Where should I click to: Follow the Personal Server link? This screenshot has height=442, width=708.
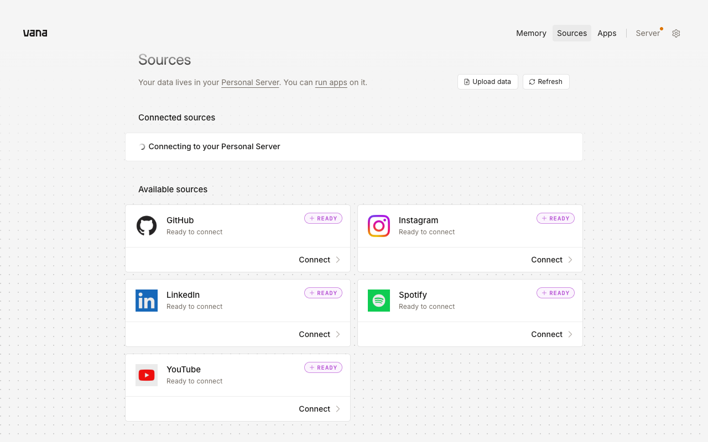[x=250, y=82]
